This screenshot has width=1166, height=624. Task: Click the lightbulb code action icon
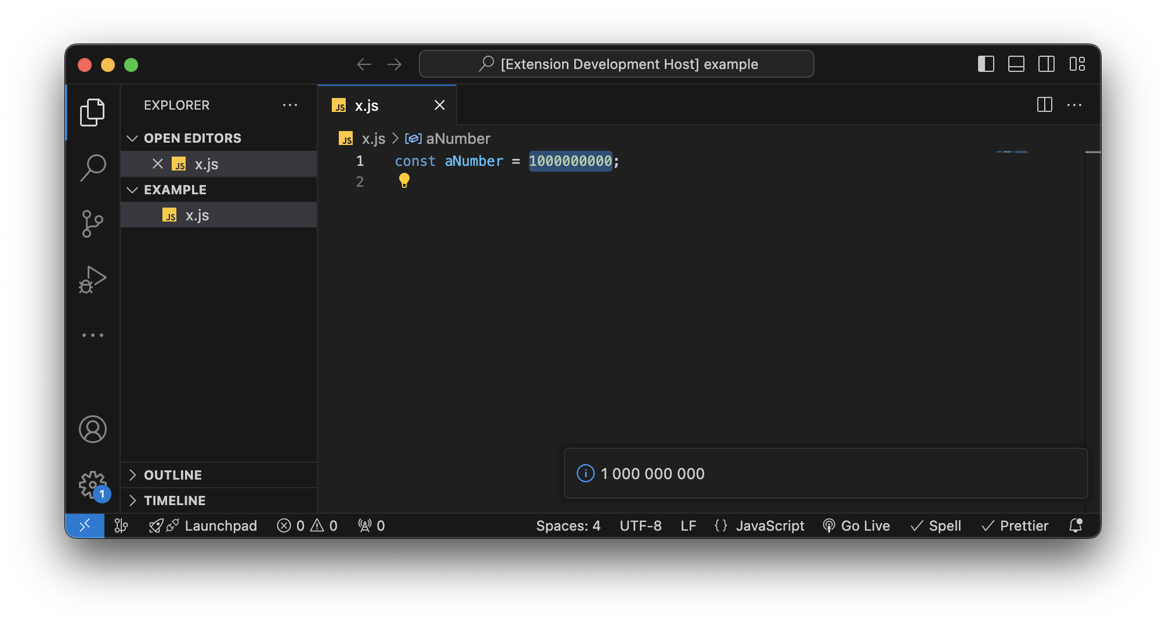click(x=404, y=181)
